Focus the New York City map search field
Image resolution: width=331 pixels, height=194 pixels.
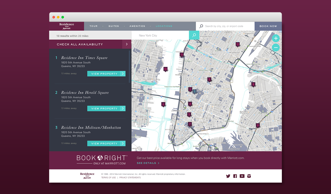[160, 35]
